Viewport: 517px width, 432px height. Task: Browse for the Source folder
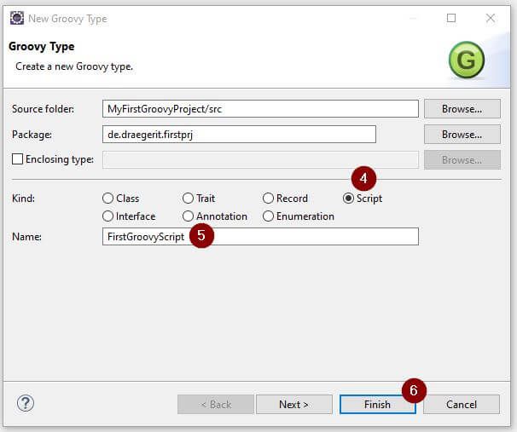[x=462, y=109]
